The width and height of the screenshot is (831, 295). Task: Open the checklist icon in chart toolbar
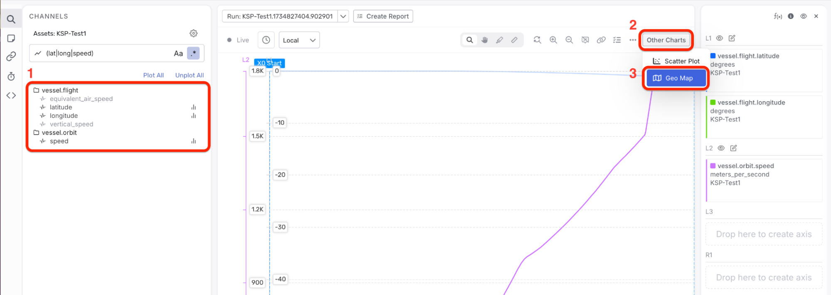click(617, 40)
